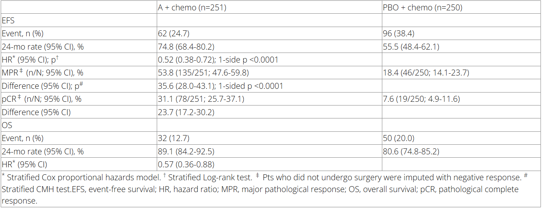Click the pCR row label
542x208 pixels.
click(42, 99)
